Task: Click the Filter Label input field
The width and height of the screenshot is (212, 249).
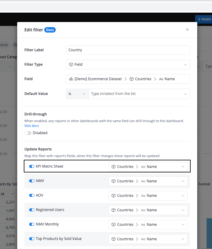Action: (x=128, y=50)
